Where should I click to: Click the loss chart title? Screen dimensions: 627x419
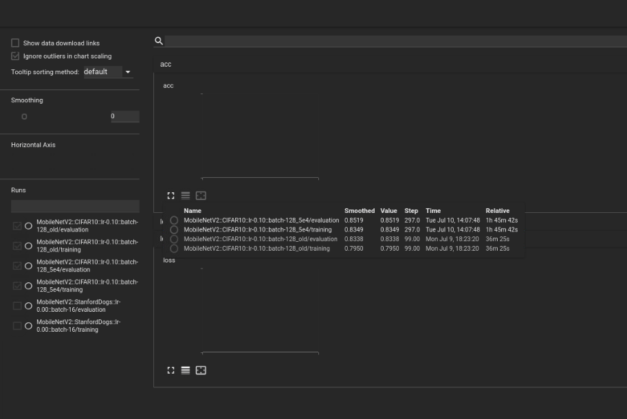169,260
